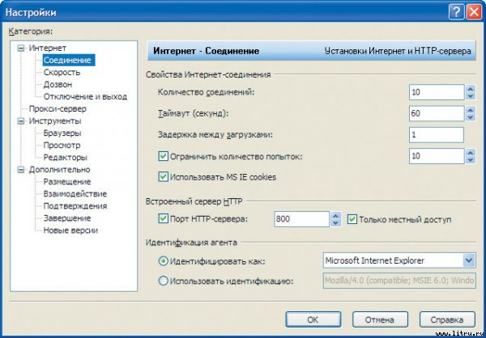
Task: Toggle 'Порт HTTP-сервера' checkbox
Action: click(163, 219)
